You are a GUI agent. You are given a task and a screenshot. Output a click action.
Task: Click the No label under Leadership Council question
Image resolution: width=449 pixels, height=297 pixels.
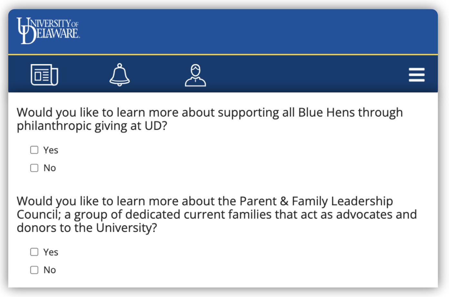click(x=50, y=270)
